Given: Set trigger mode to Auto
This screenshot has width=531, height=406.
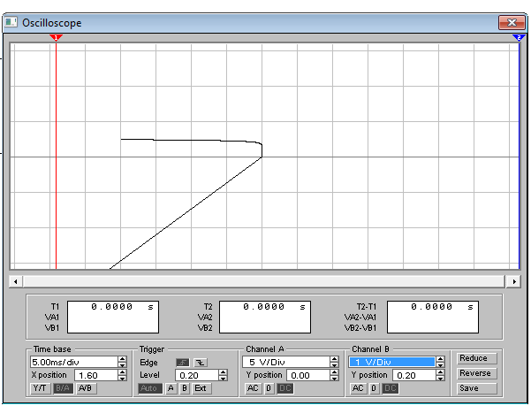Looking at the screenshot, I should click(x=150, y=388).
